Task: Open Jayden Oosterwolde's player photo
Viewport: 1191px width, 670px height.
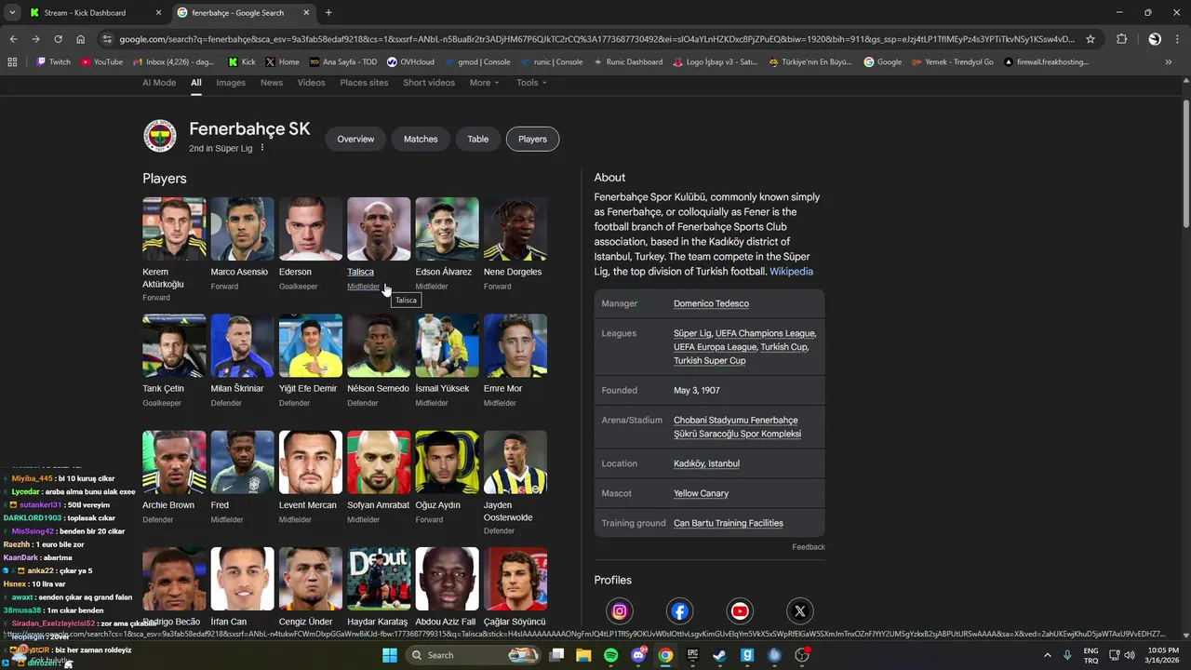Action: coord(515,462)
